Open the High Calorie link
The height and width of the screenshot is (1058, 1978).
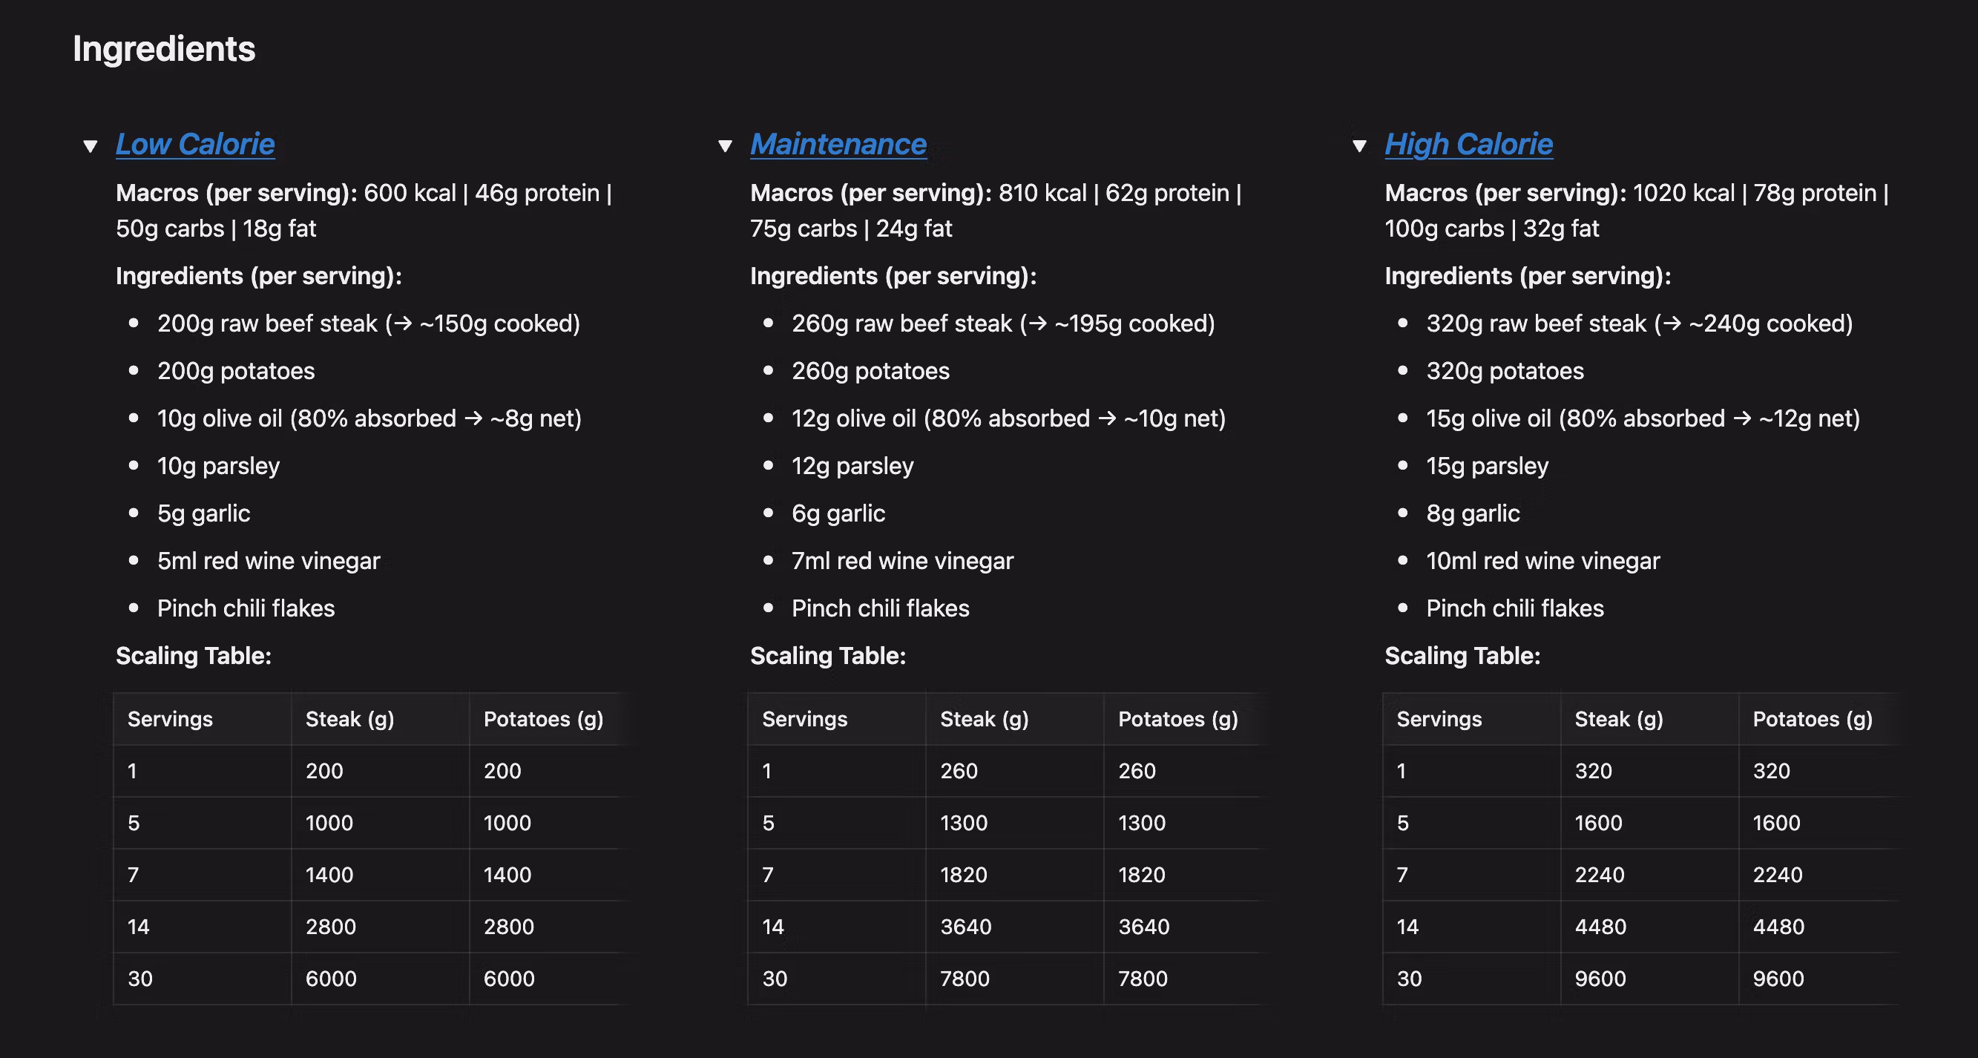tap(1469, 145)
